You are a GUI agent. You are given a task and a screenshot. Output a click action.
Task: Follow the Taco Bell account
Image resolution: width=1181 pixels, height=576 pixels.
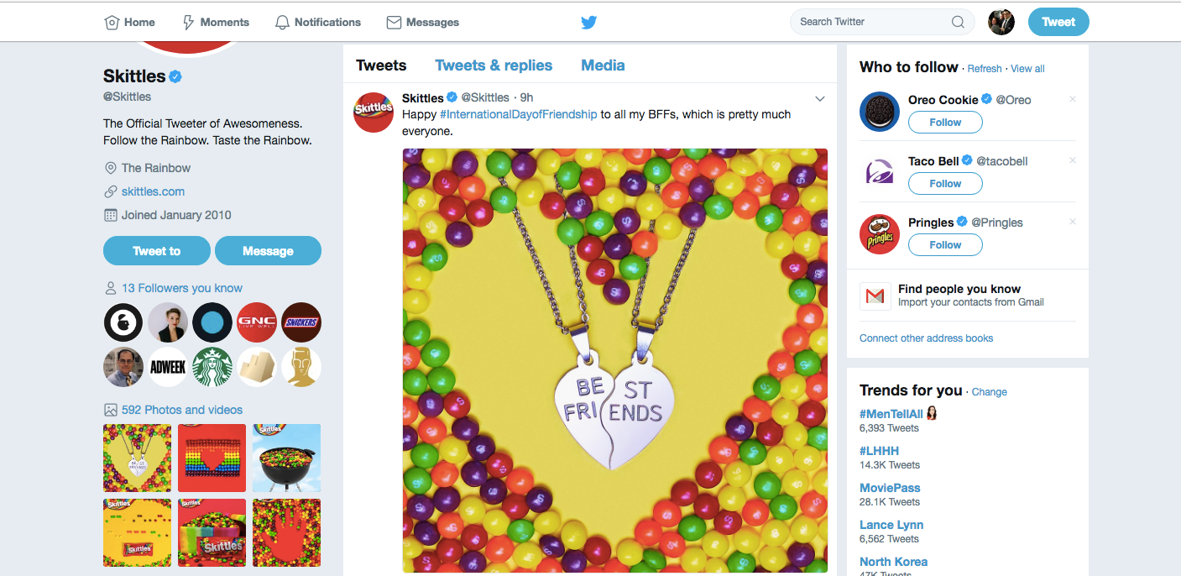tap(945, 184)
